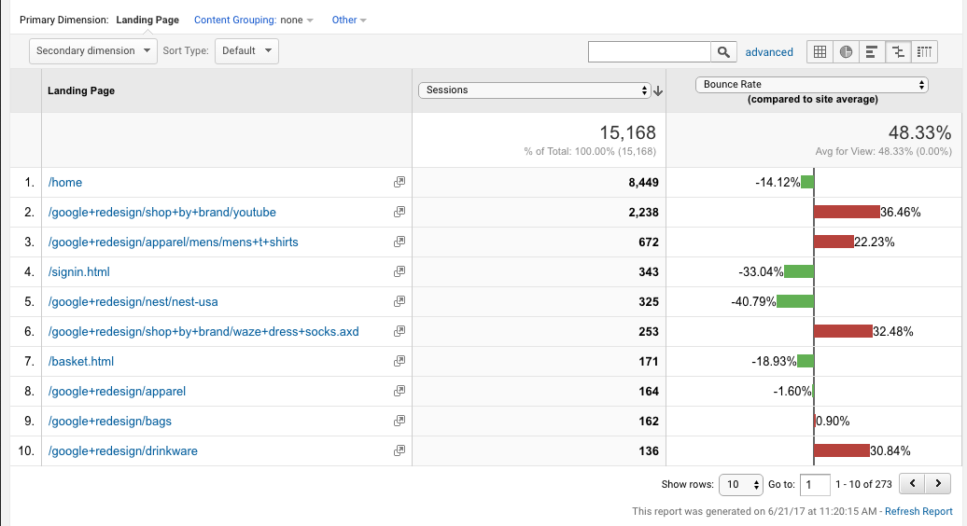Open /home page in new window icon
967x526 pixels.
pyautogui.click(x=399, y=183)
